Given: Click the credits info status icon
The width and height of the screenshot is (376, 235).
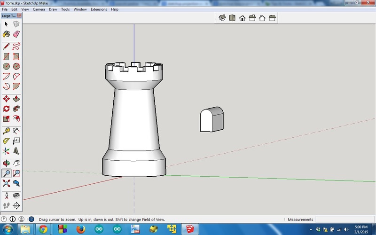Looking at the screenshot, I should coord(13,219).
